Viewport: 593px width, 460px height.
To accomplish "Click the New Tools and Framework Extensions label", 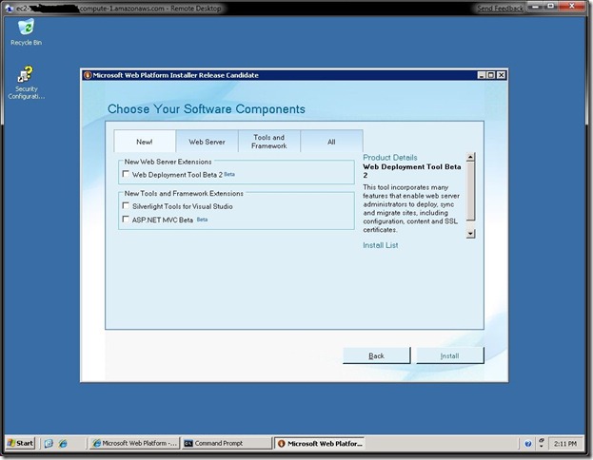I will [184, 193].
